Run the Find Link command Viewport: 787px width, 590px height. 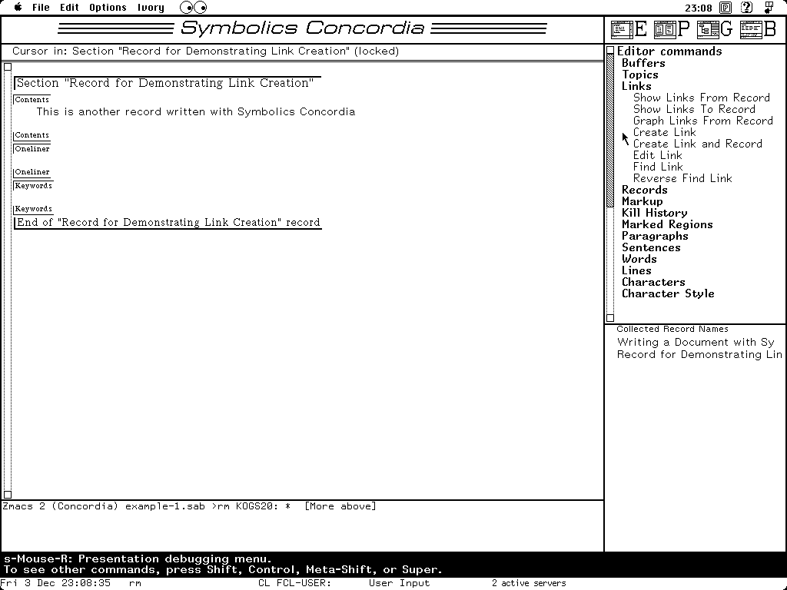coord(658,167)
